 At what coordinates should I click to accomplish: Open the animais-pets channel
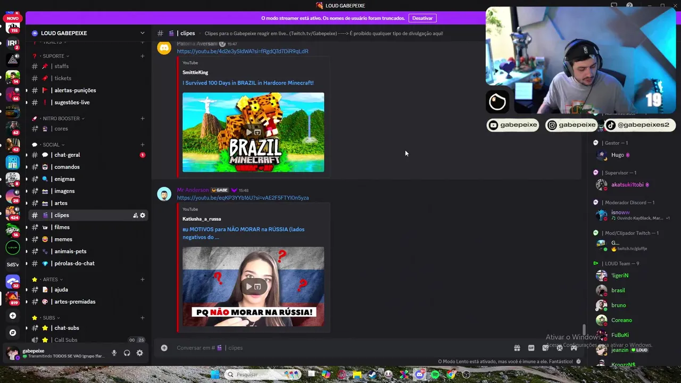click(x=88, y=251)
